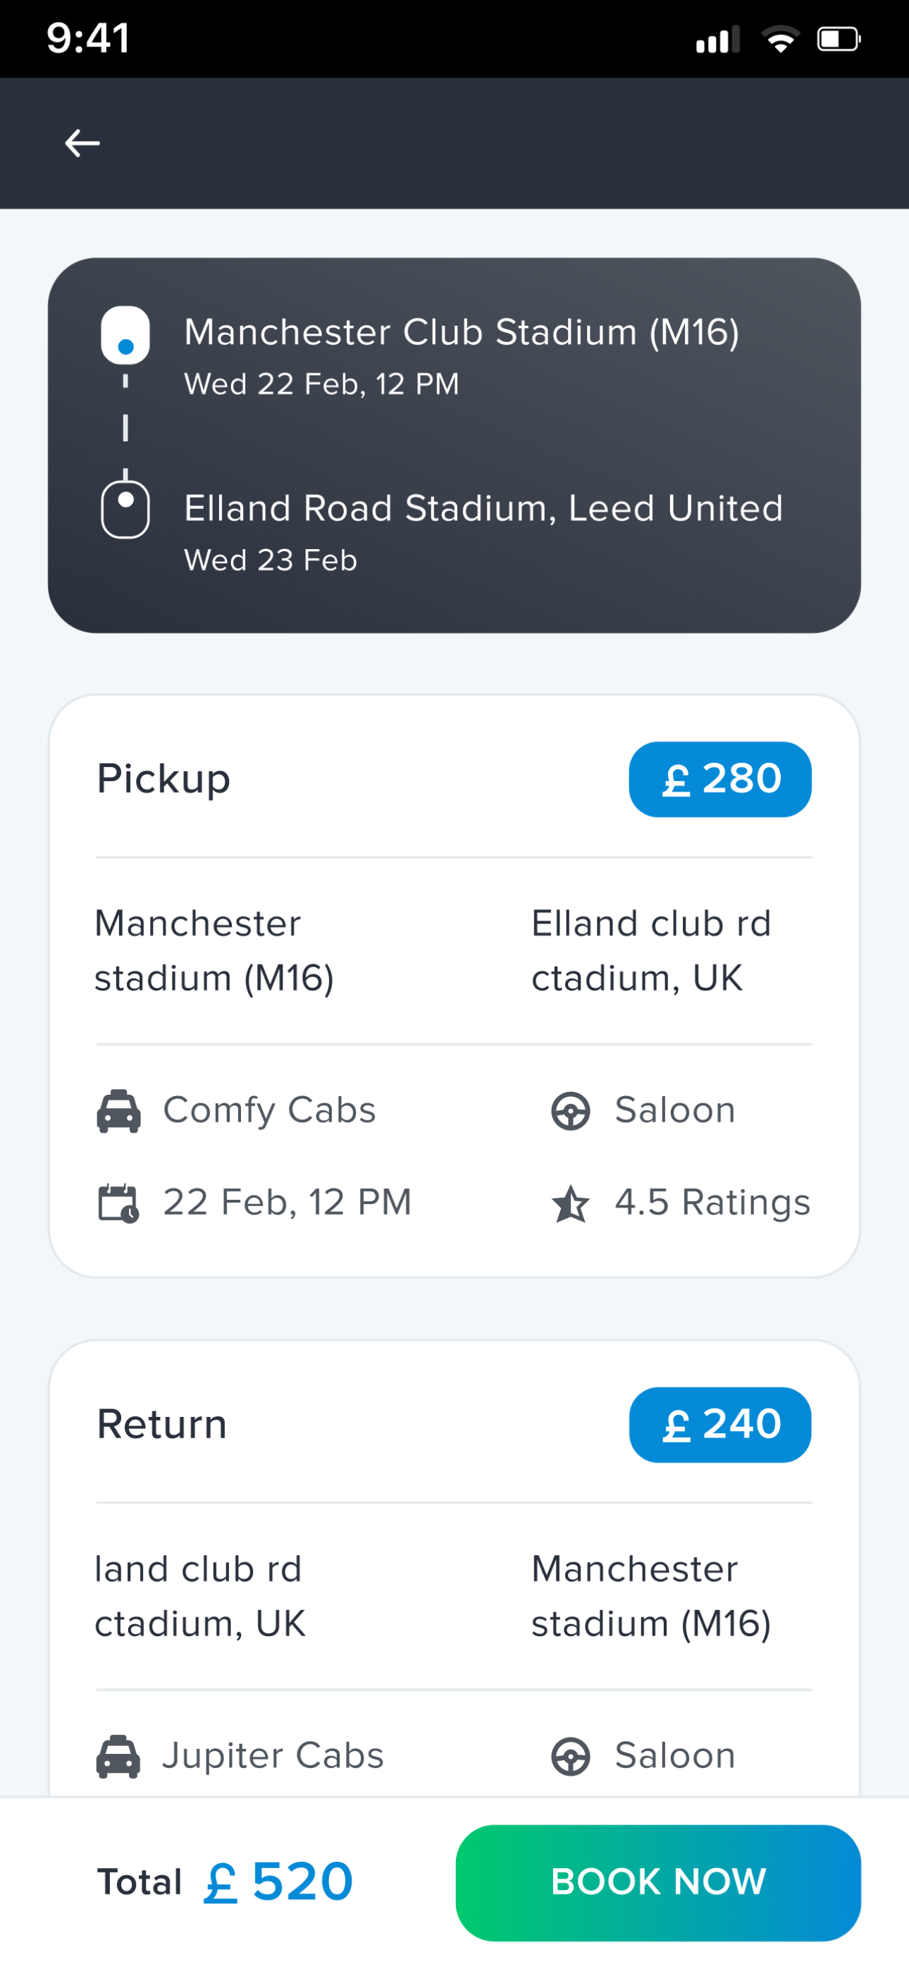This screenshot has width=909, height=1971.
Task: Select the Pickup card heading
Action: pyautogui.click(x=163, y=780)
